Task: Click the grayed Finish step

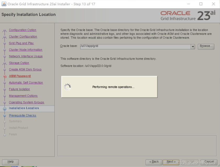Action: [13, 134]
